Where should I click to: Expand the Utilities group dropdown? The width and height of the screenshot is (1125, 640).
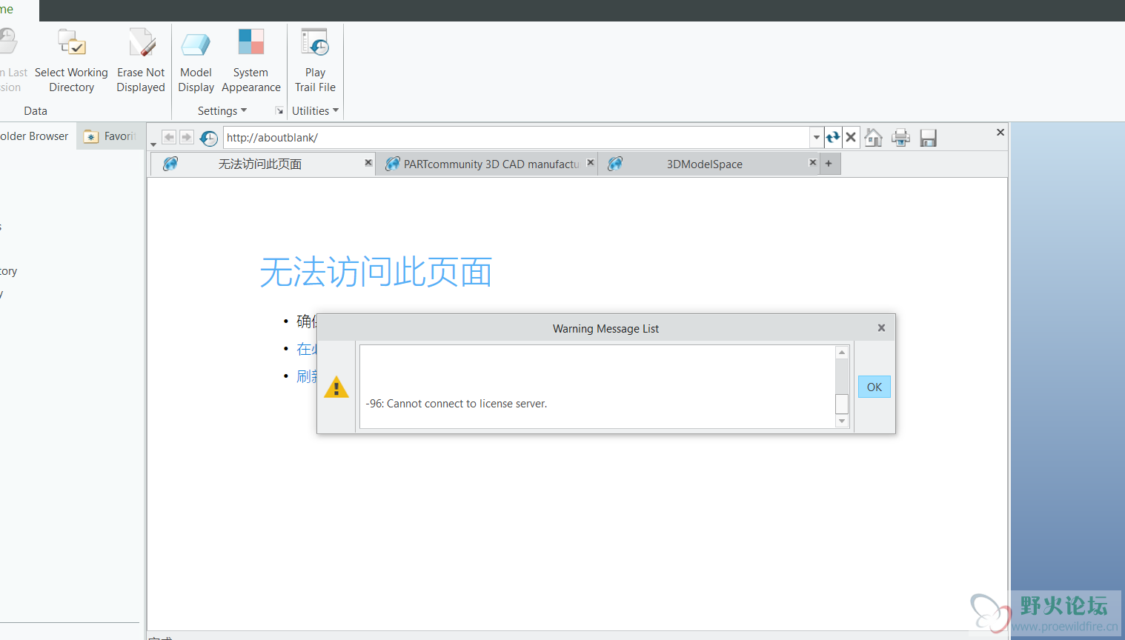pyautogui.click(x=316, y=111)
